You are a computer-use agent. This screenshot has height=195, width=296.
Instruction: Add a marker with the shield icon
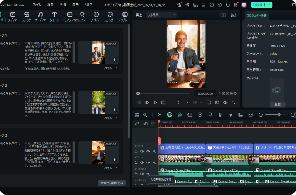click(x=210, y=115)
